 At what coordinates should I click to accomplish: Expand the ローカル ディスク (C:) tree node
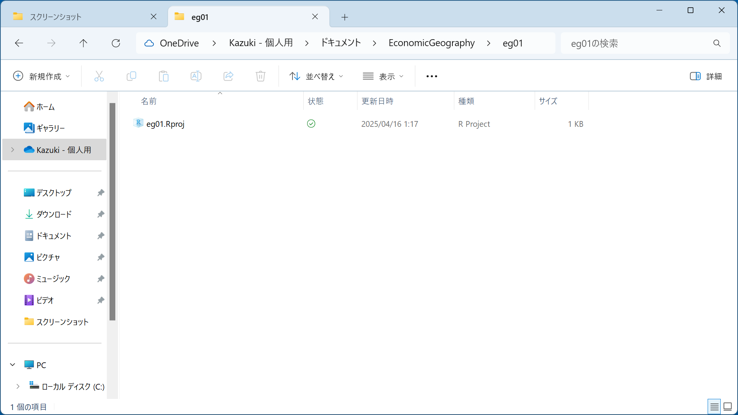coord(18,386)
